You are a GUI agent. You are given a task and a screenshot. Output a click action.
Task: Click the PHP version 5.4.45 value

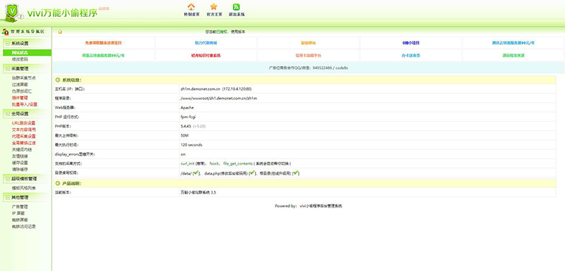click(x=186, y=126)
